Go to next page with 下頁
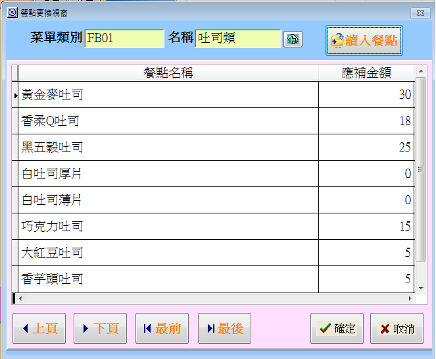 coord(100,328)
